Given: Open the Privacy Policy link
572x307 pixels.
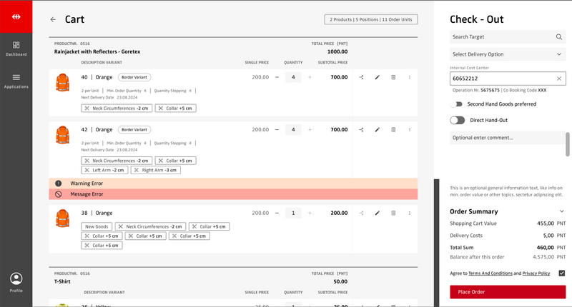Looking at the screenshot, I should 536,273.
